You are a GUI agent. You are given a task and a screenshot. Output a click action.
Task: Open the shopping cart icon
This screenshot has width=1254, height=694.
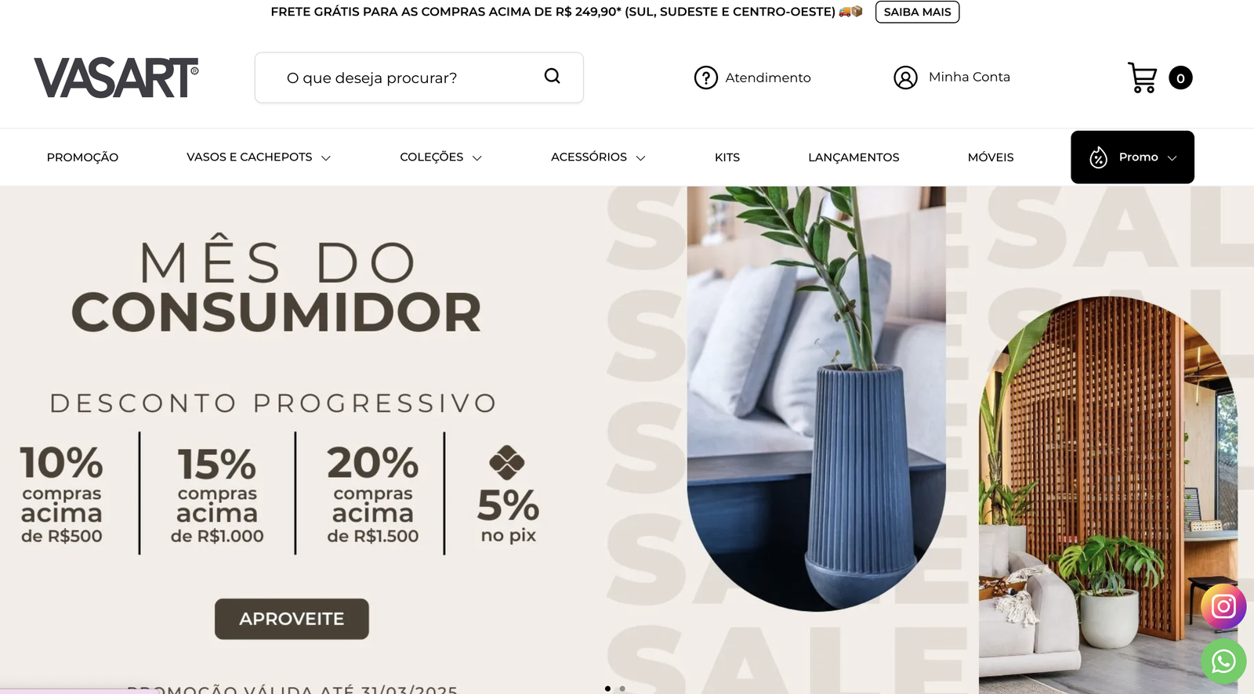click(1143, 78)
